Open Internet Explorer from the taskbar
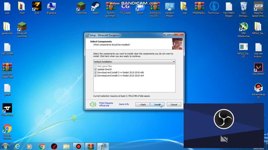 [x=17, y=146]
